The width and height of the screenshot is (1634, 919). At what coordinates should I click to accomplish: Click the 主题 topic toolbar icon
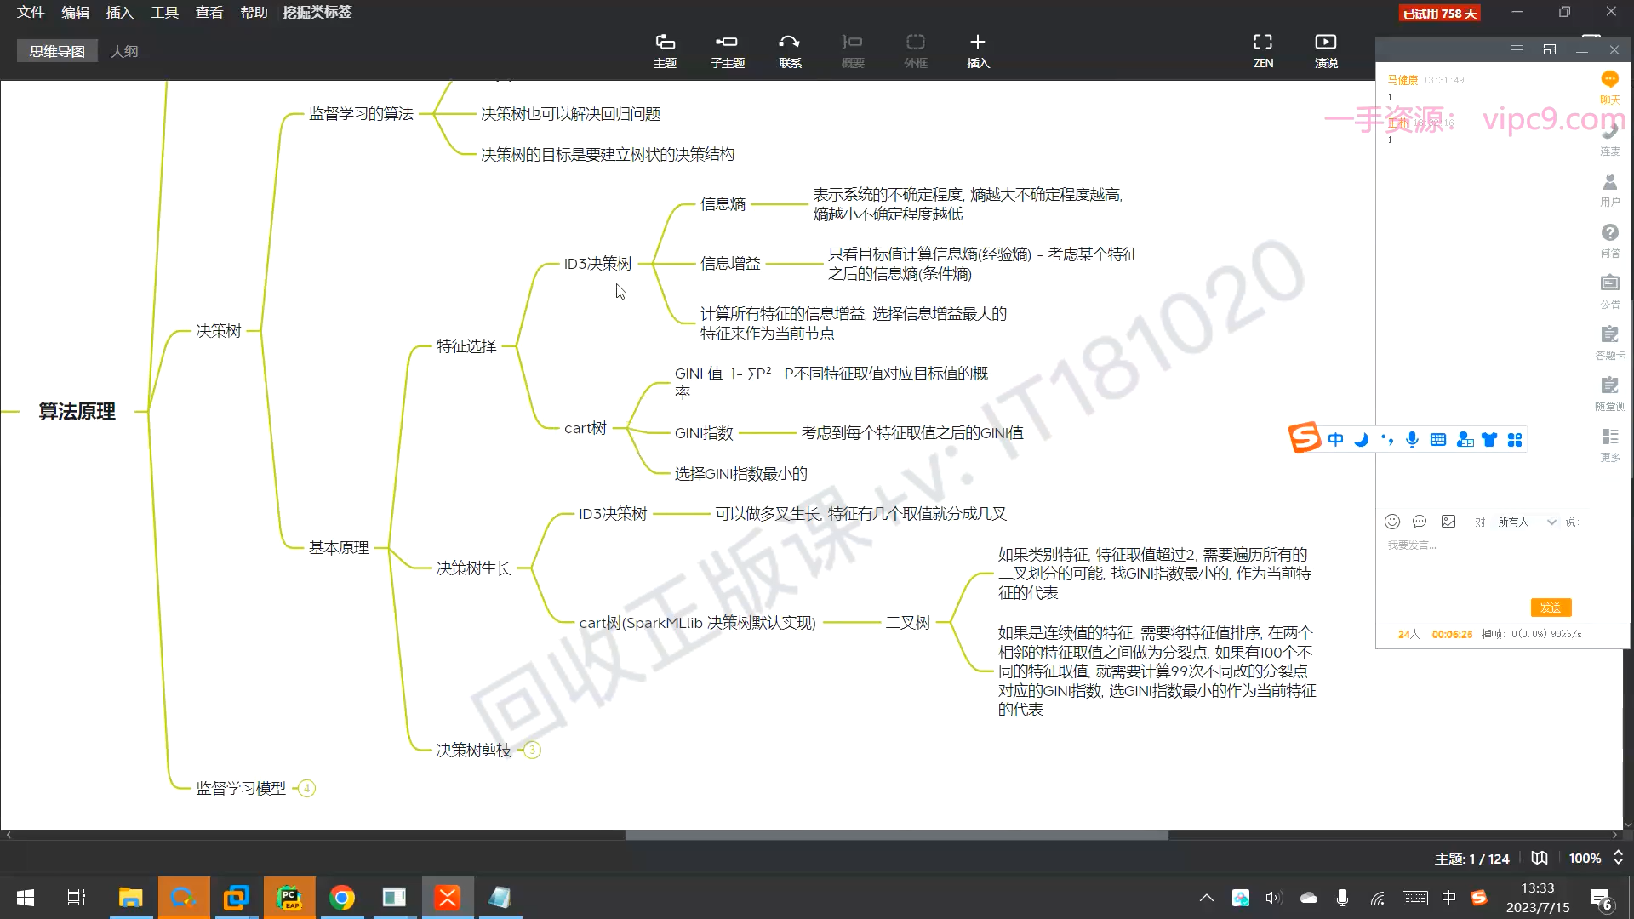[x=665, y=43]
